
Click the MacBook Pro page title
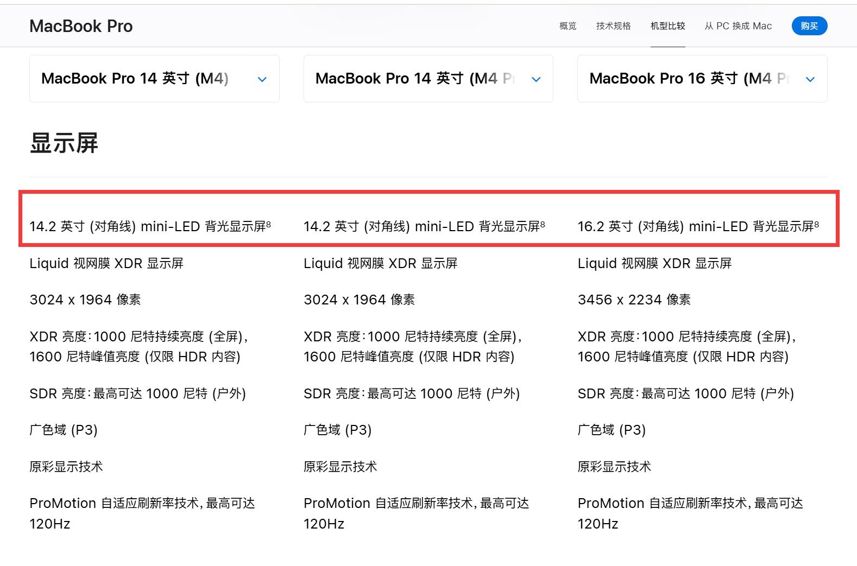pos(81,26)
